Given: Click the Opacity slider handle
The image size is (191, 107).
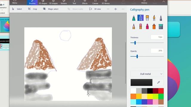Looking at the screenshot, I should click(x=137, y=56).
